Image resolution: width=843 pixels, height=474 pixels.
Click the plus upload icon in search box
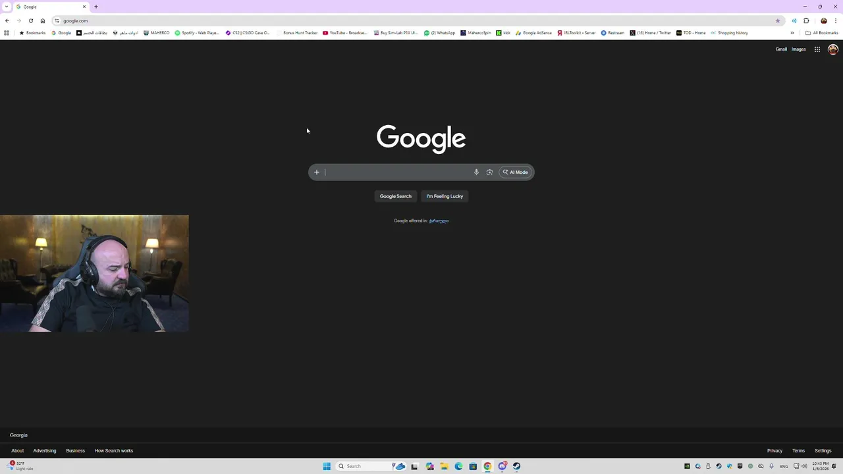pos(316,172)
